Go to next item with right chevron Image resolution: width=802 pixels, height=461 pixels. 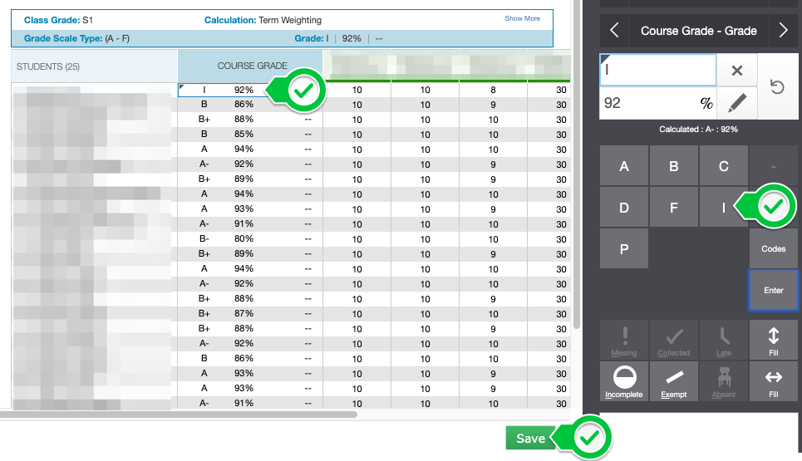tap(783, 31)
